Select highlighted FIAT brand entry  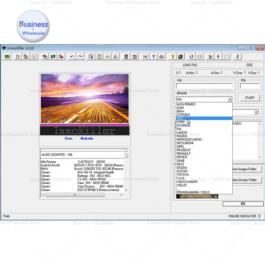click(x=204, y=118)
